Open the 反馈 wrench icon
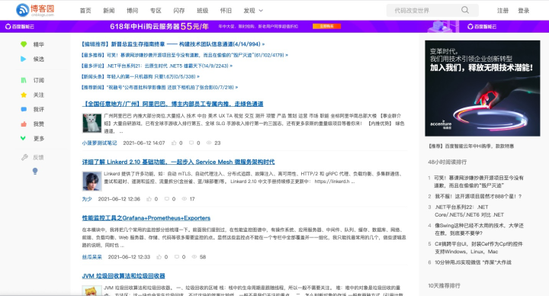The image size is (549, 296). tap(24, 157)
